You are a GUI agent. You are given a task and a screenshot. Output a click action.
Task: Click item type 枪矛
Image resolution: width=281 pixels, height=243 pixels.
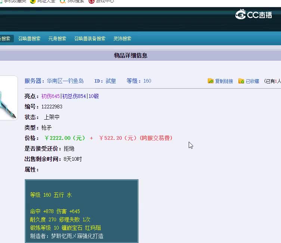(46, 128)
